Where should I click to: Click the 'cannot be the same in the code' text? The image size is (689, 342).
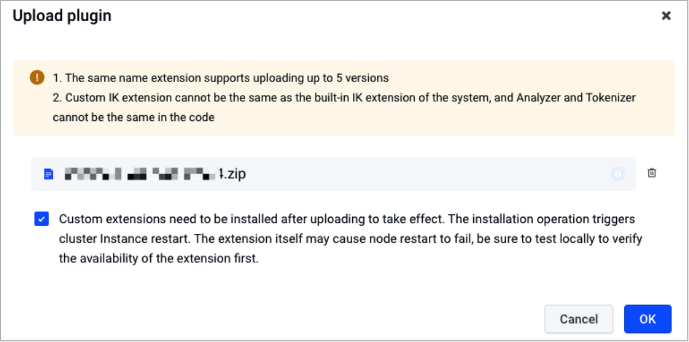[x=133, y=117]
